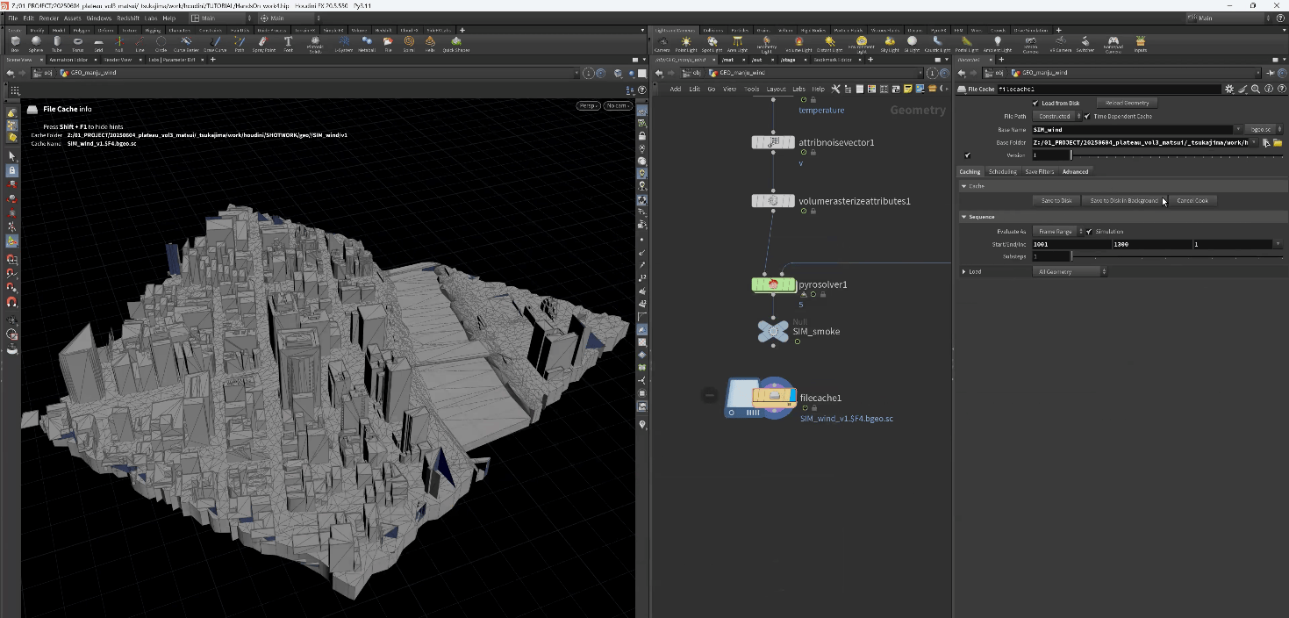This screenshot has height=618, width=1289.
Task: Add a Point Light from shelf
Action: (x=686, y=42)
